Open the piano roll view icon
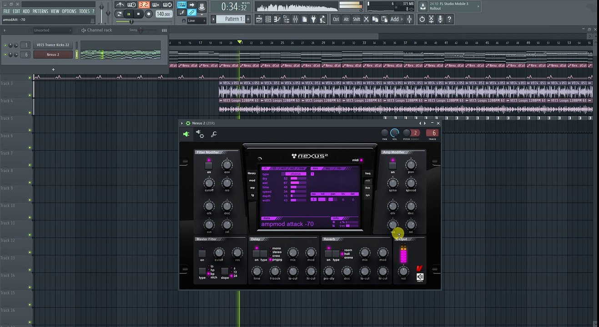 [277, 19]
